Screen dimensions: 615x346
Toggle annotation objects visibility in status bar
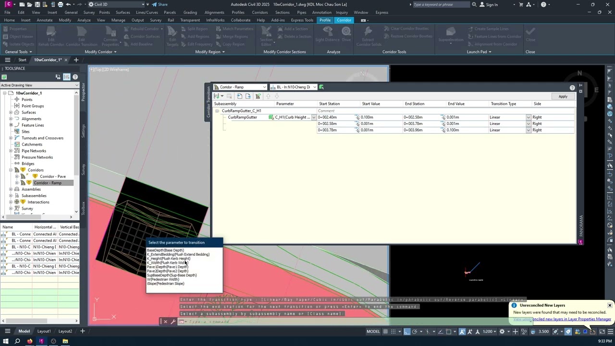click(462, 331)
